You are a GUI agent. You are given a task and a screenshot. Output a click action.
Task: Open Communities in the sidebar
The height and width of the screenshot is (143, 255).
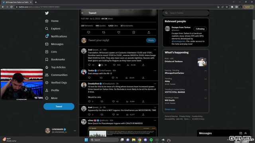[x=56, y=75]
